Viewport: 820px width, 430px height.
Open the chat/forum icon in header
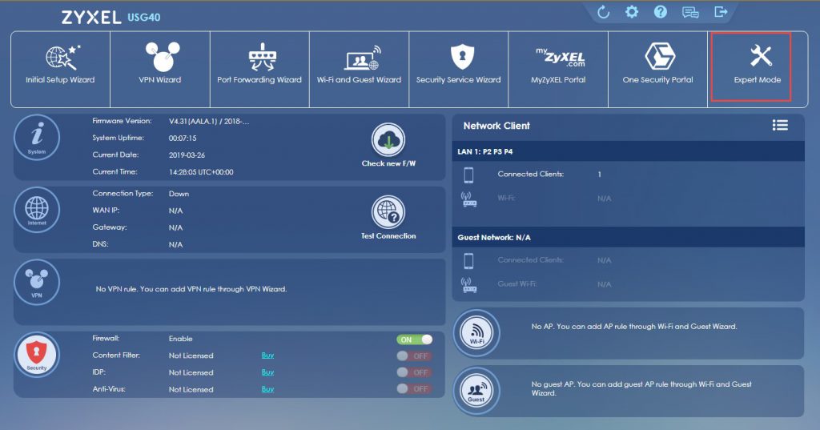coord(690,12)
